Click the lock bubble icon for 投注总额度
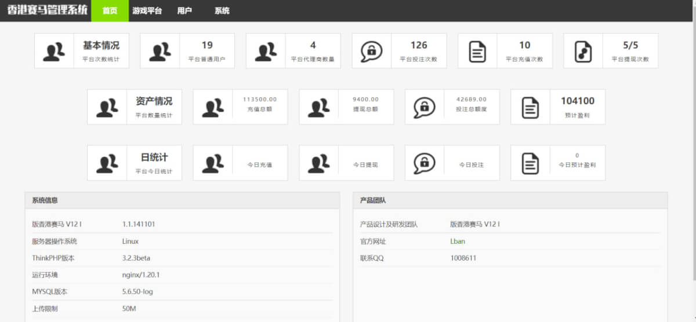Viewport: 696px width, 322px height. coord(425,107)
